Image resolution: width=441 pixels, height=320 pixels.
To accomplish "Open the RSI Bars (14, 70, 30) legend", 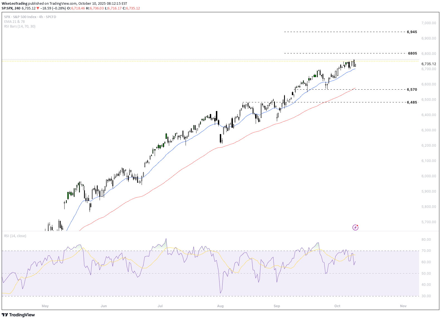I will (20, 26).
